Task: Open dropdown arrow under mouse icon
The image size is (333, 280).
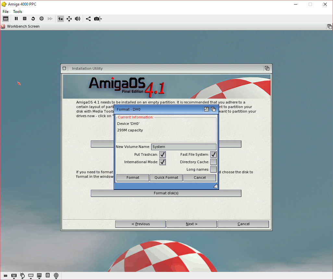Action: [x=22, y=278]
